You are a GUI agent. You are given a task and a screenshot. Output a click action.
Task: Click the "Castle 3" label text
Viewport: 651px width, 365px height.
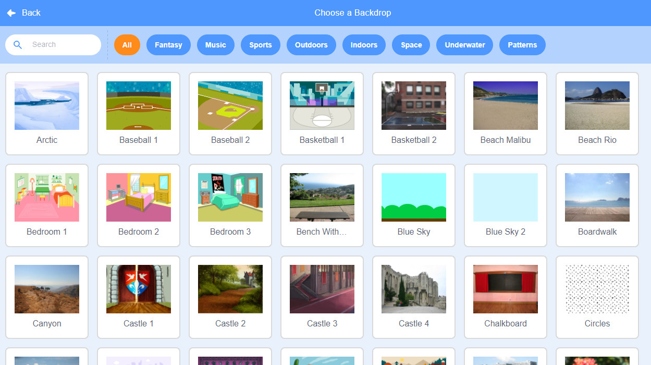[x=322, y=324]
